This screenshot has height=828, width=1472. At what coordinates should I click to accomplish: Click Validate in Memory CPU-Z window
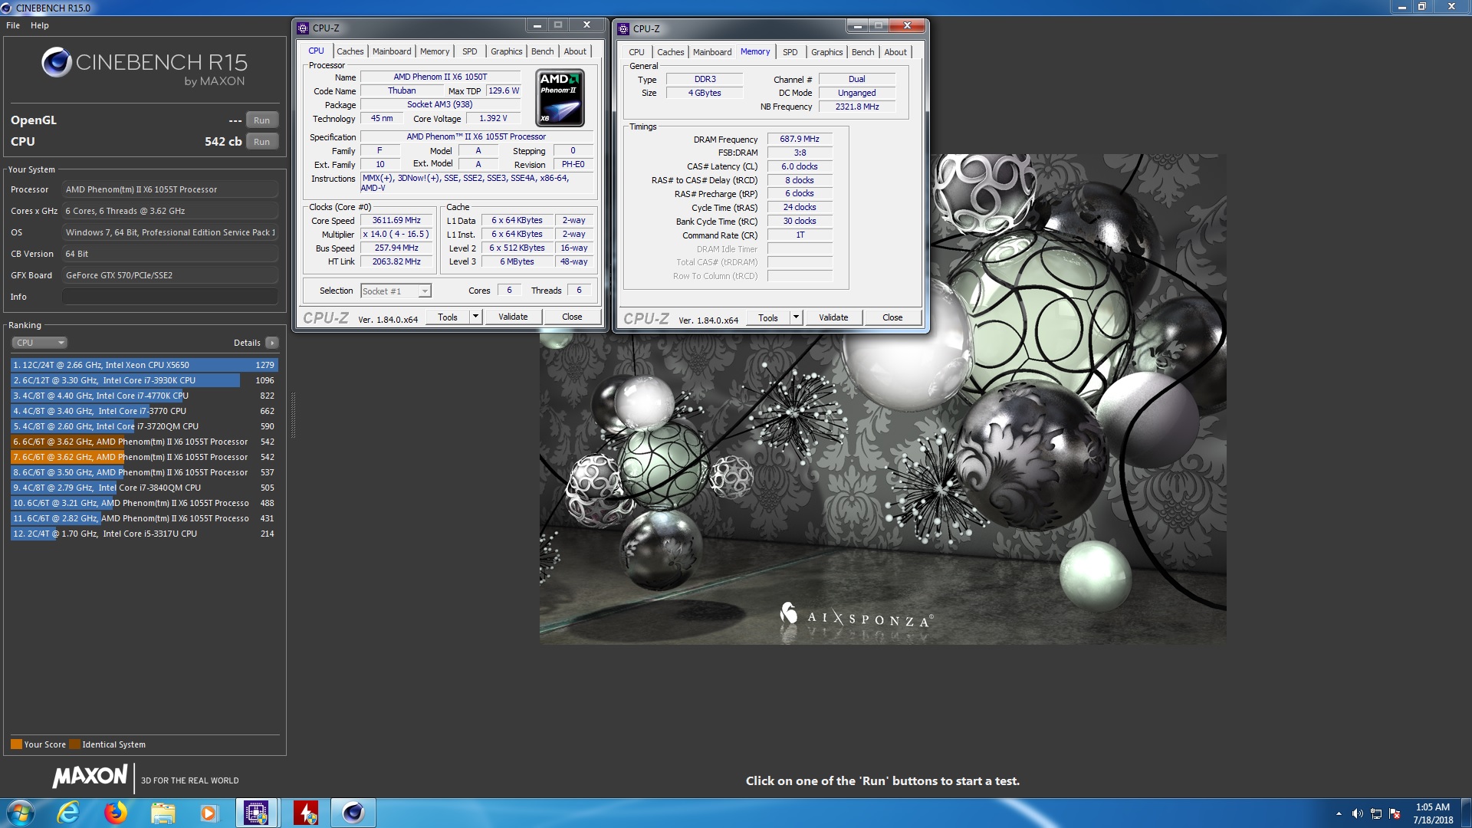click(833, 317)
